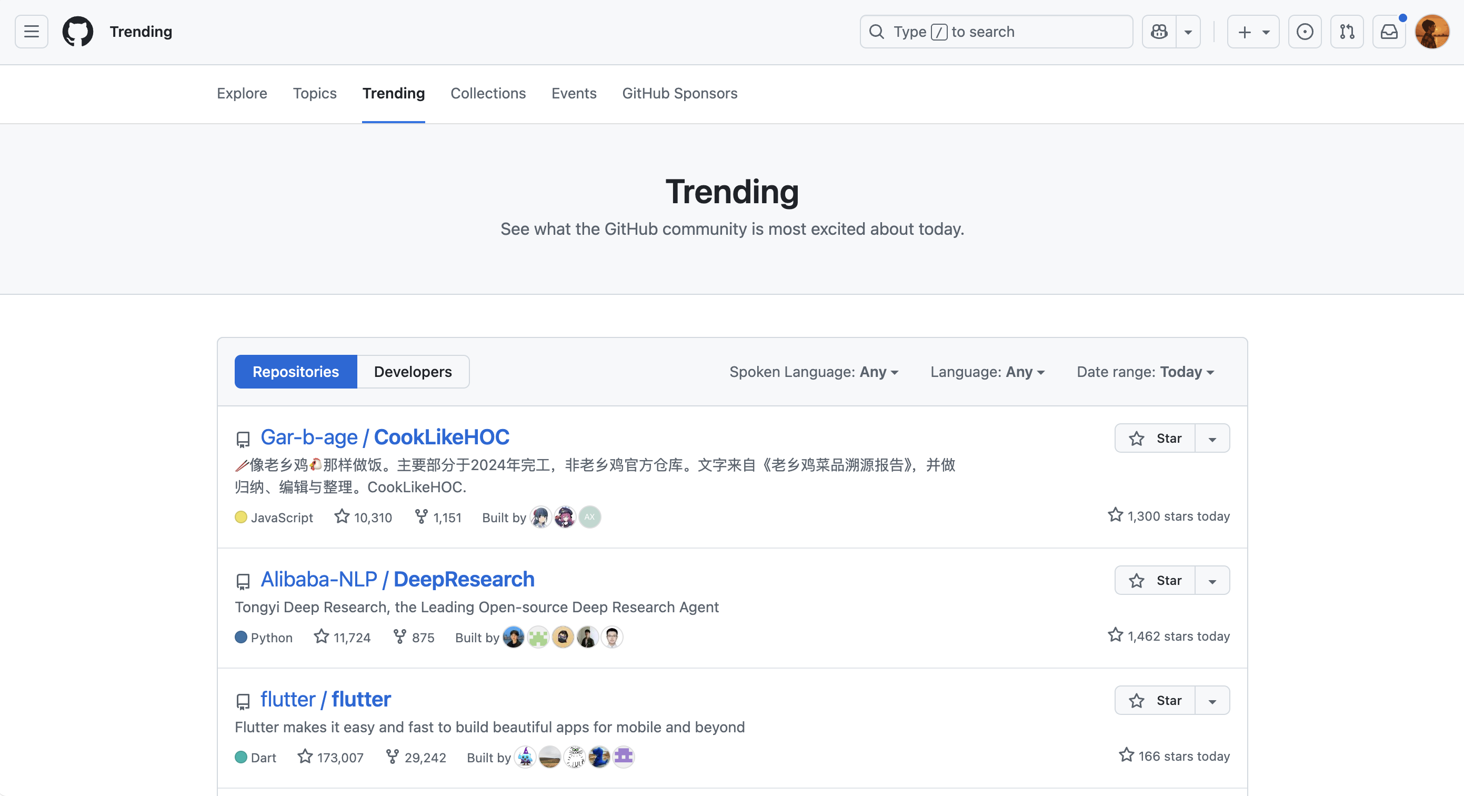Switch to the Collections tab

coord(488,93)
